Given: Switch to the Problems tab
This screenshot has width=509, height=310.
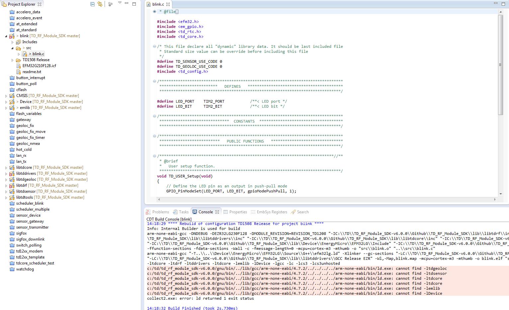Looking at the screenshot, I should (157, 212).
